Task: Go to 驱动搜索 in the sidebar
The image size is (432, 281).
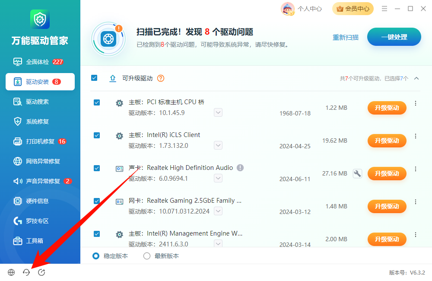Action: click(40, 102)
